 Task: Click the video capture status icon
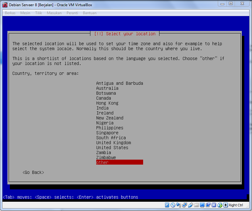click(208, 205)
